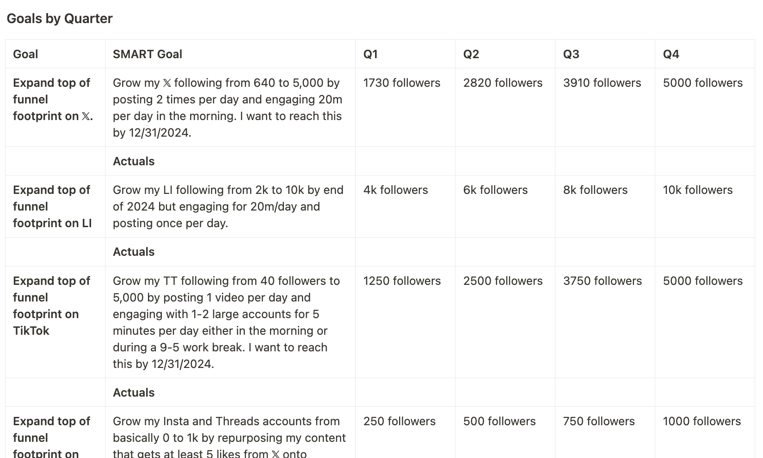The image size is (763, 458).
Task: Click the first Actuals row label
Action: click(134, 161)
